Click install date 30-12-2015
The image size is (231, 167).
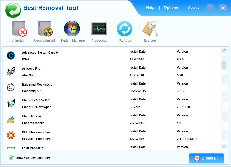138,91
